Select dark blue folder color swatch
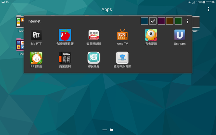 (x=144, y=21)
